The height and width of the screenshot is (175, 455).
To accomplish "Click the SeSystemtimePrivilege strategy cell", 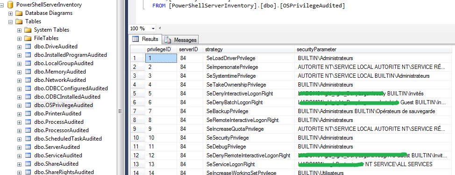I will click(x=249, y=76).
